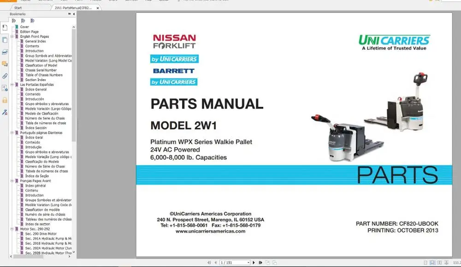This screenshot has width=461, height=267.
Task: Jump to the last page using the skip button
Action: (x=260, y=262)
